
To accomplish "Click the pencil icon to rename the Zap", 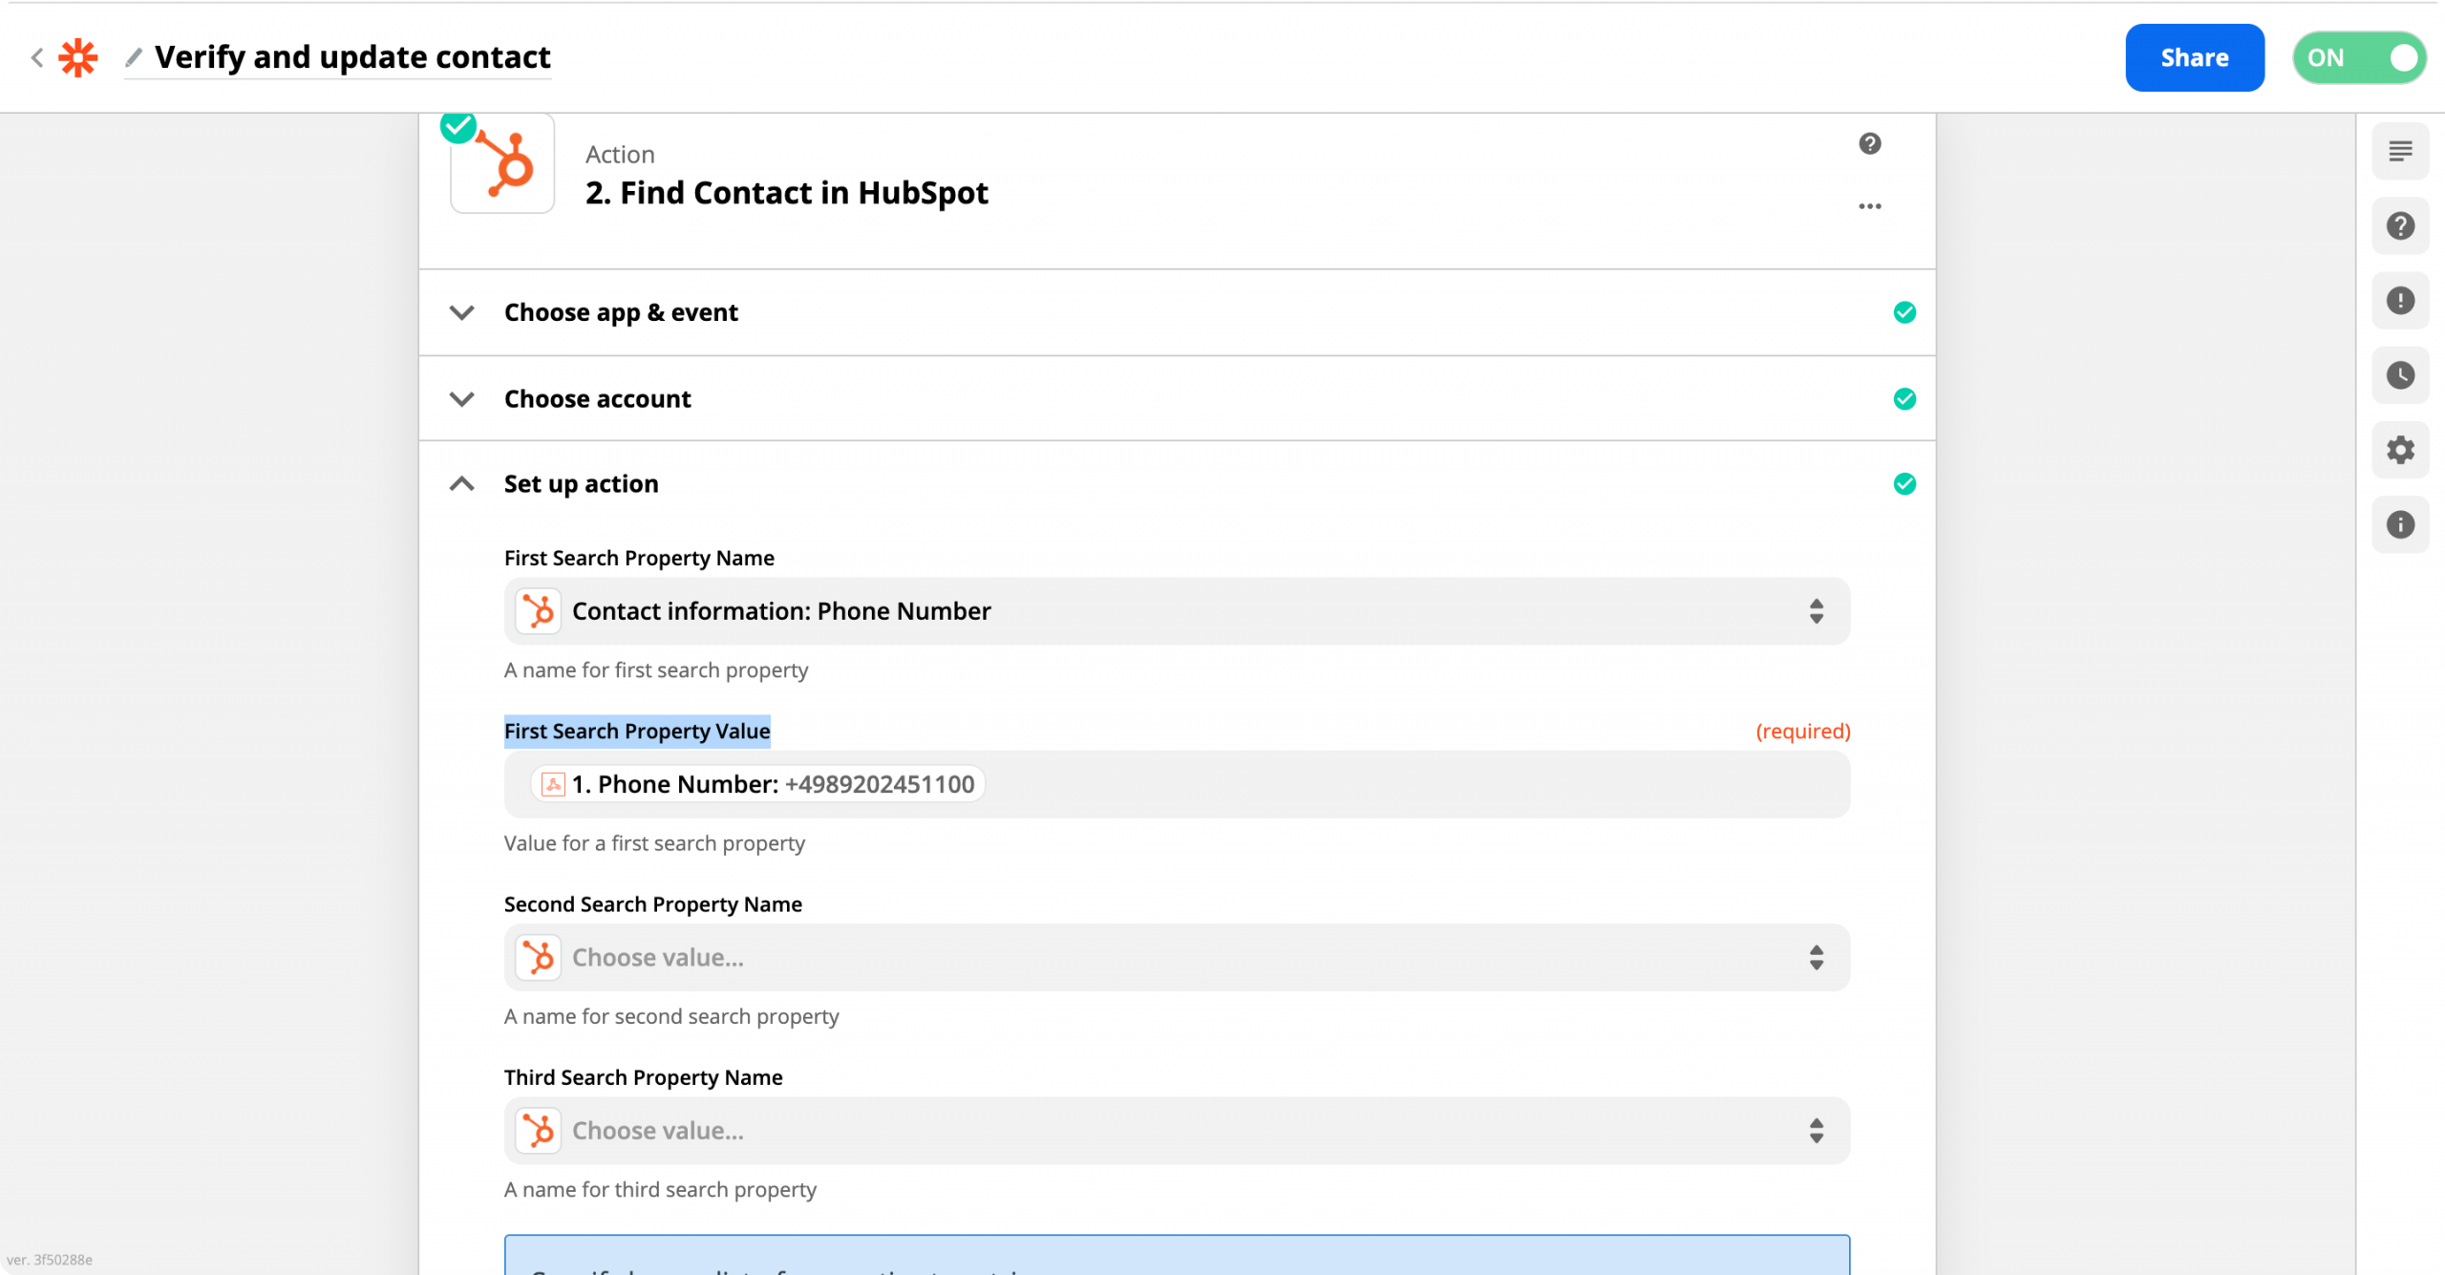I will pyautogui.click(x=134, y=57).
